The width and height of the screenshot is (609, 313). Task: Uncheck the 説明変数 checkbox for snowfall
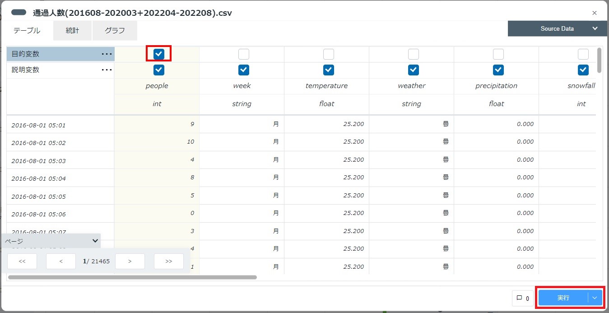click(x=583, y=70)
